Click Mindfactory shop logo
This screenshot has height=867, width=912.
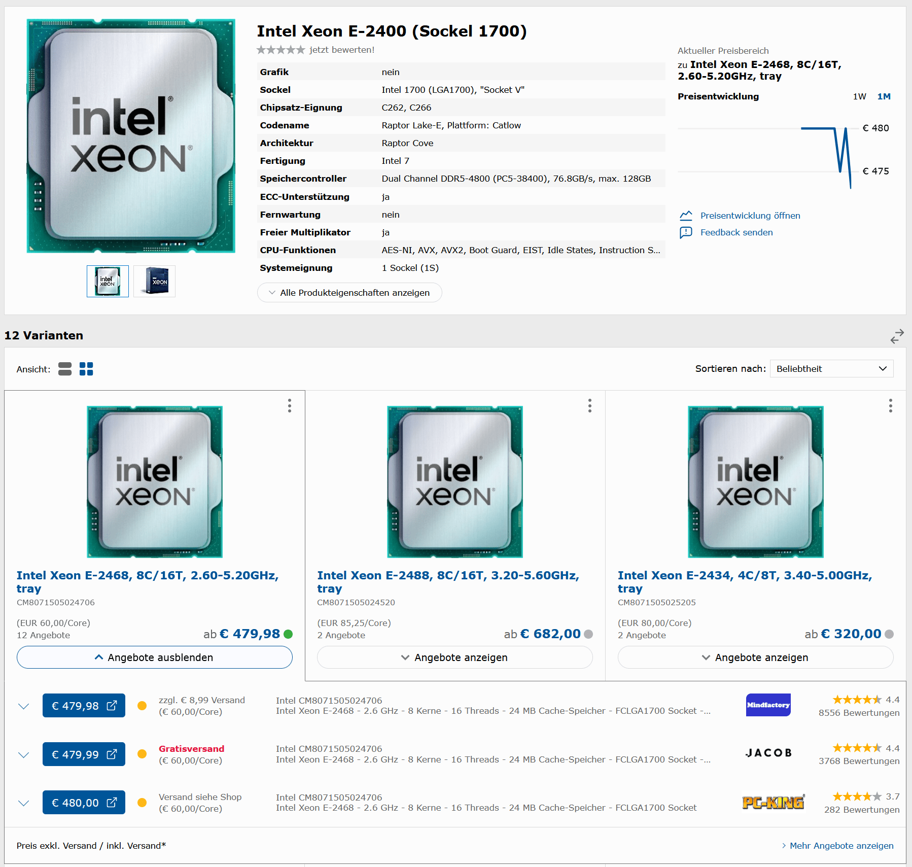pyautogui.click(x=768, y=705)
